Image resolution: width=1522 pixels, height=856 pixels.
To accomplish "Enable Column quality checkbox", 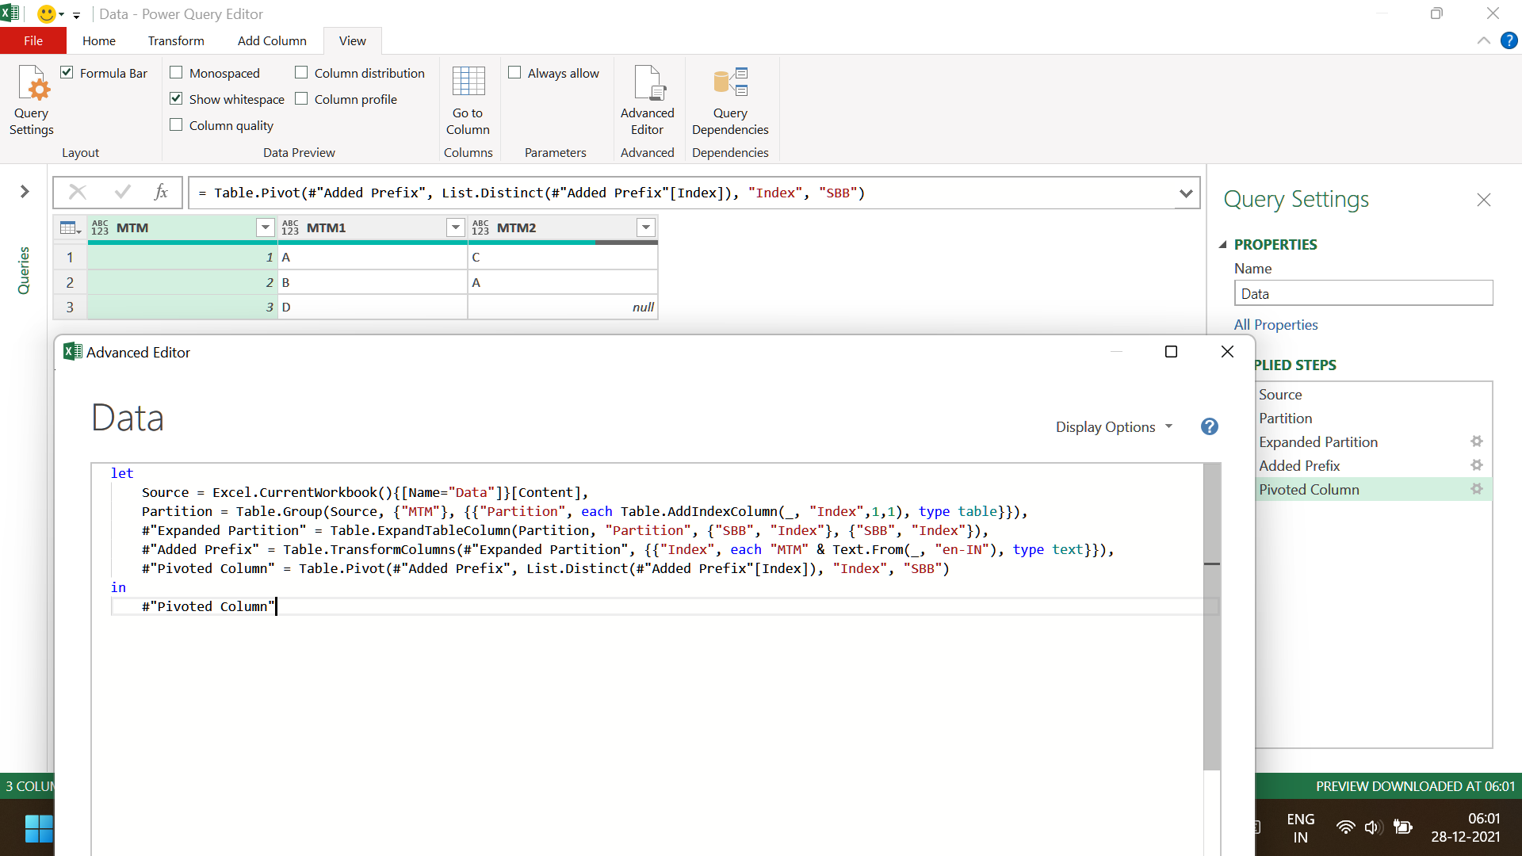I will click(x=176, y=124).
